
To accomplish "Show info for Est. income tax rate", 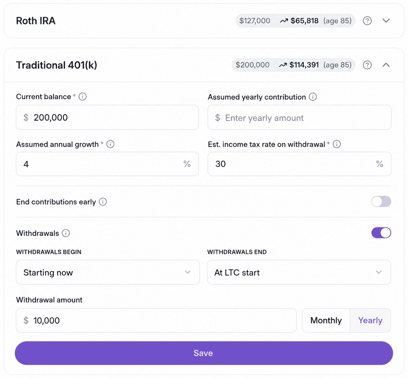I will (x=337, y=144).
